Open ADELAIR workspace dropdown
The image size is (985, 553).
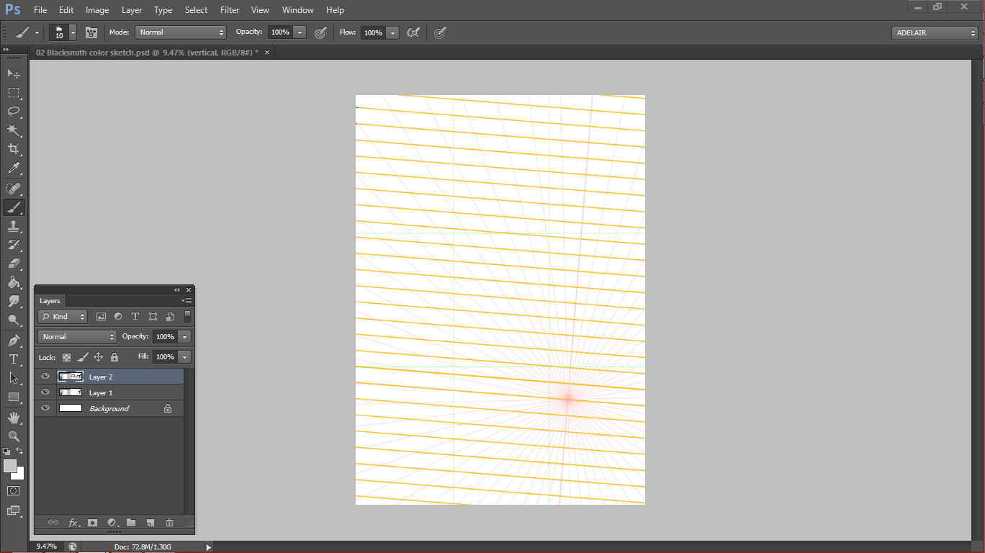click(935, 33)
